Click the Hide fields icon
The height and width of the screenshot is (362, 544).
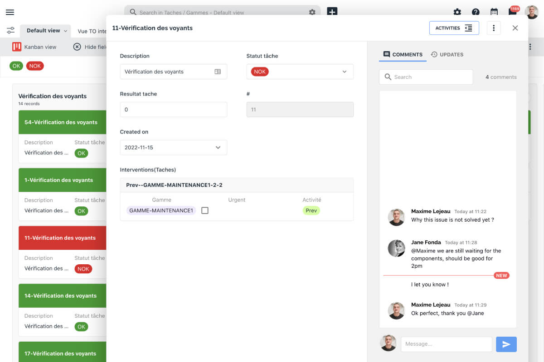click(x=77, y=47)
